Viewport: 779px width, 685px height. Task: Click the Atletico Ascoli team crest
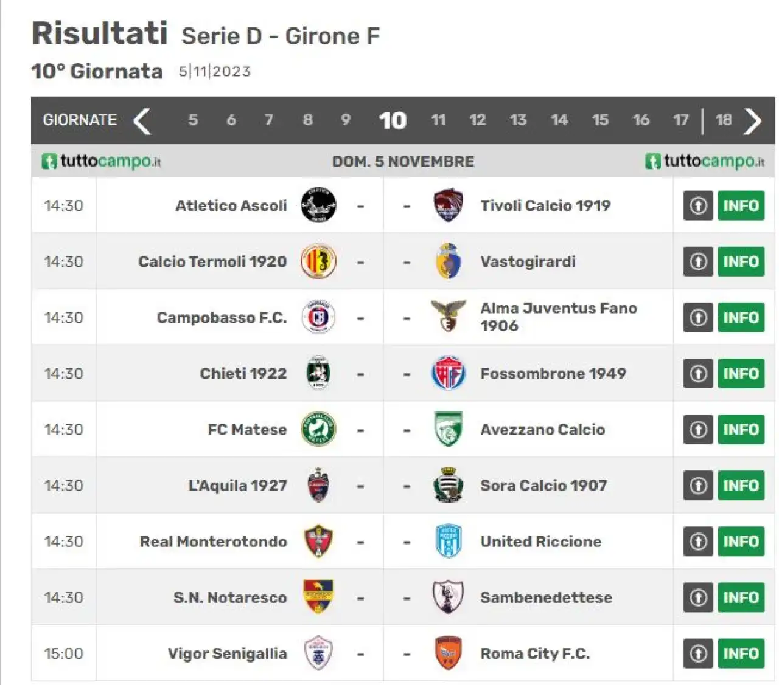click(318, 205)
